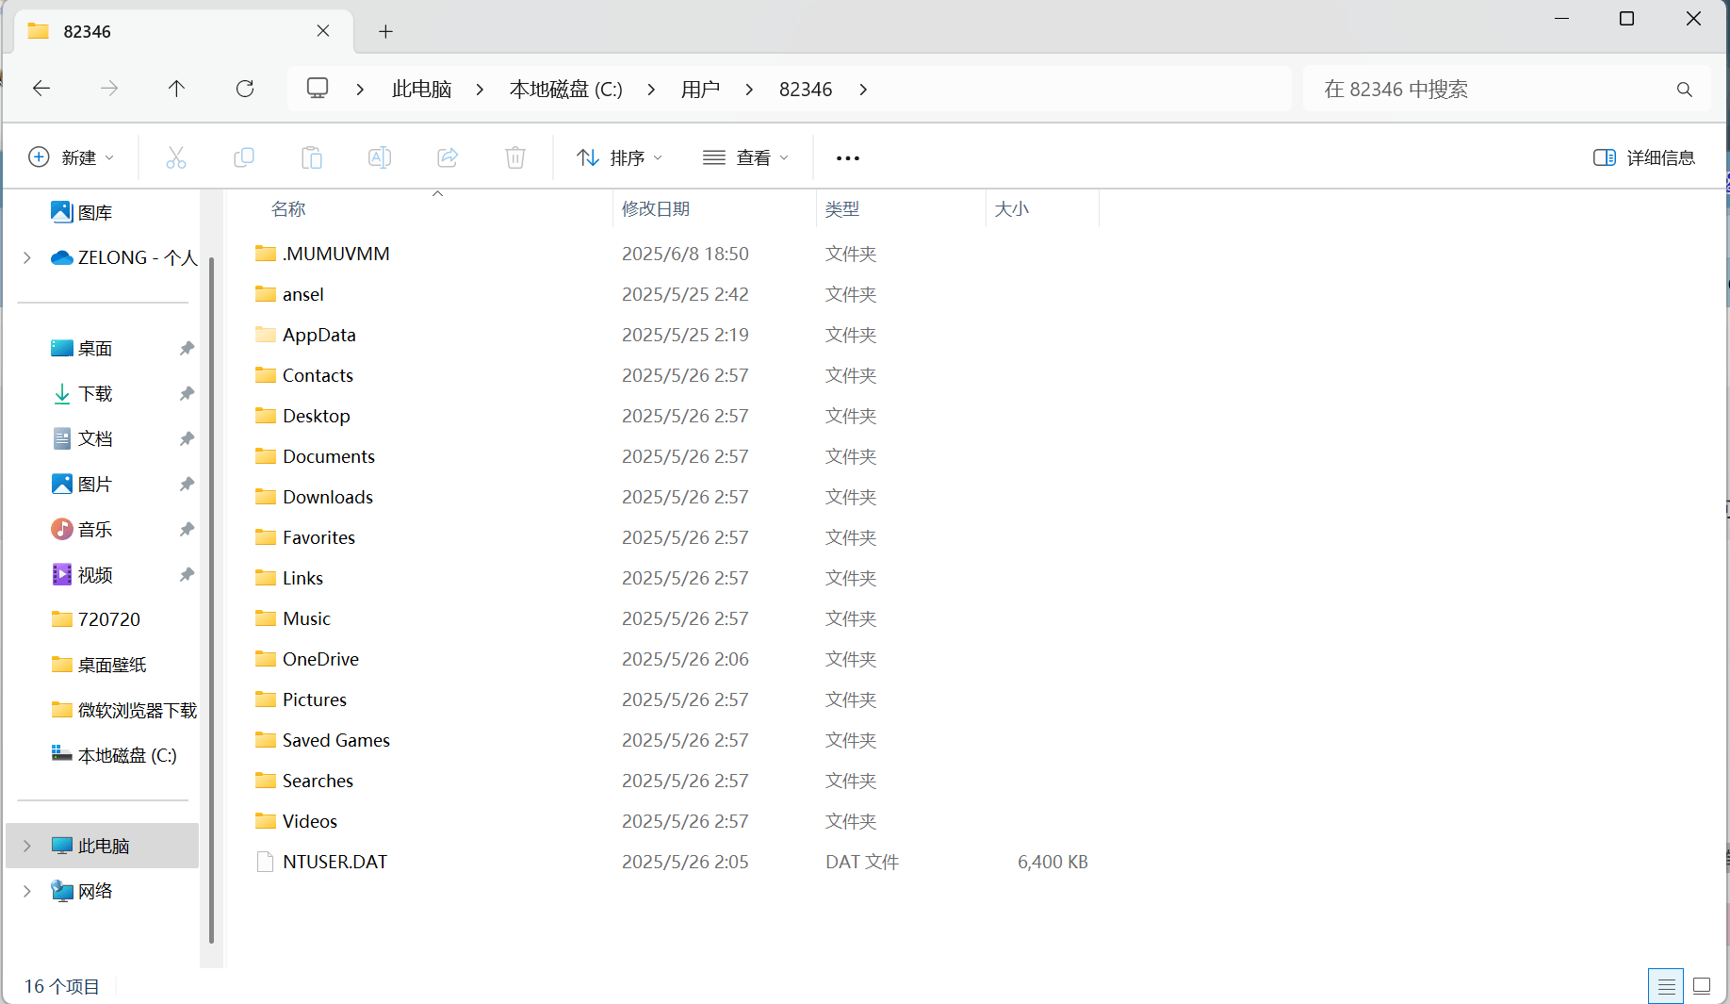This screenshot has width=1730, height=1004.
Task: Open new tab with plus button
Action: (x=385, y=31)
